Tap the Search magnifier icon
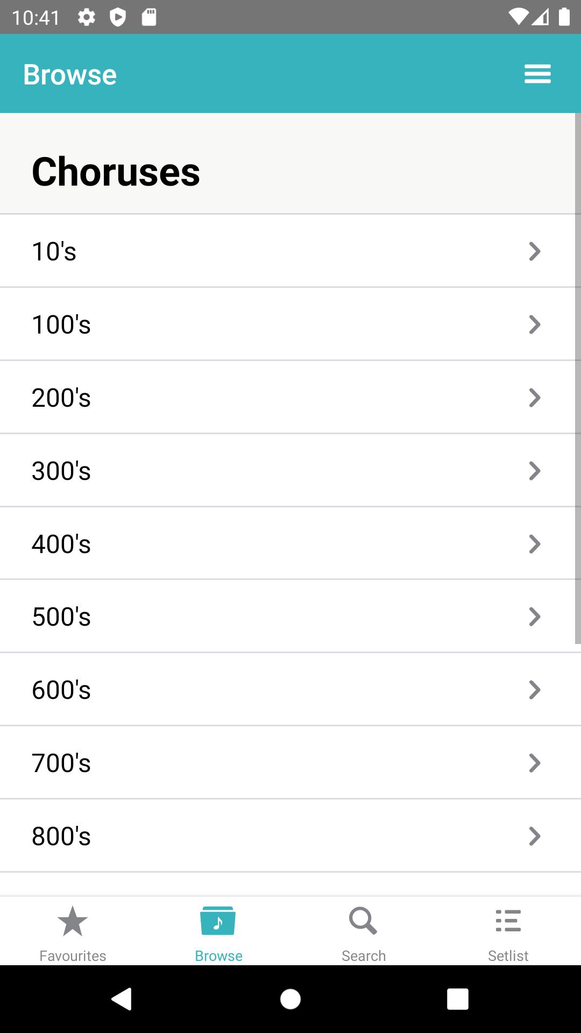581x1033 pixels. coord(363,921)
